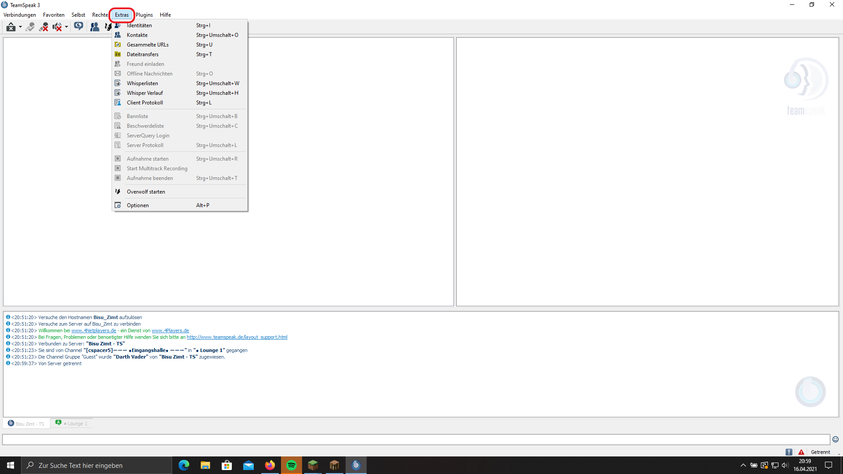Viewport: 843px width, 474px height.
Task: Open the Plugins menu
Action: tap(144, 15)
